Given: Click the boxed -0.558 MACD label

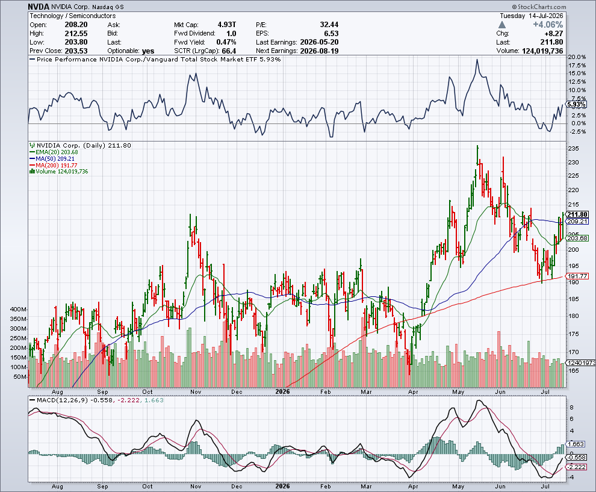Looking at the screenshot, I should tap(577, 458).
